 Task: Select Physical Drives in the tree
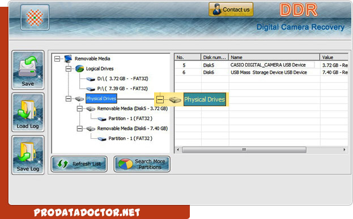[101, 99]
